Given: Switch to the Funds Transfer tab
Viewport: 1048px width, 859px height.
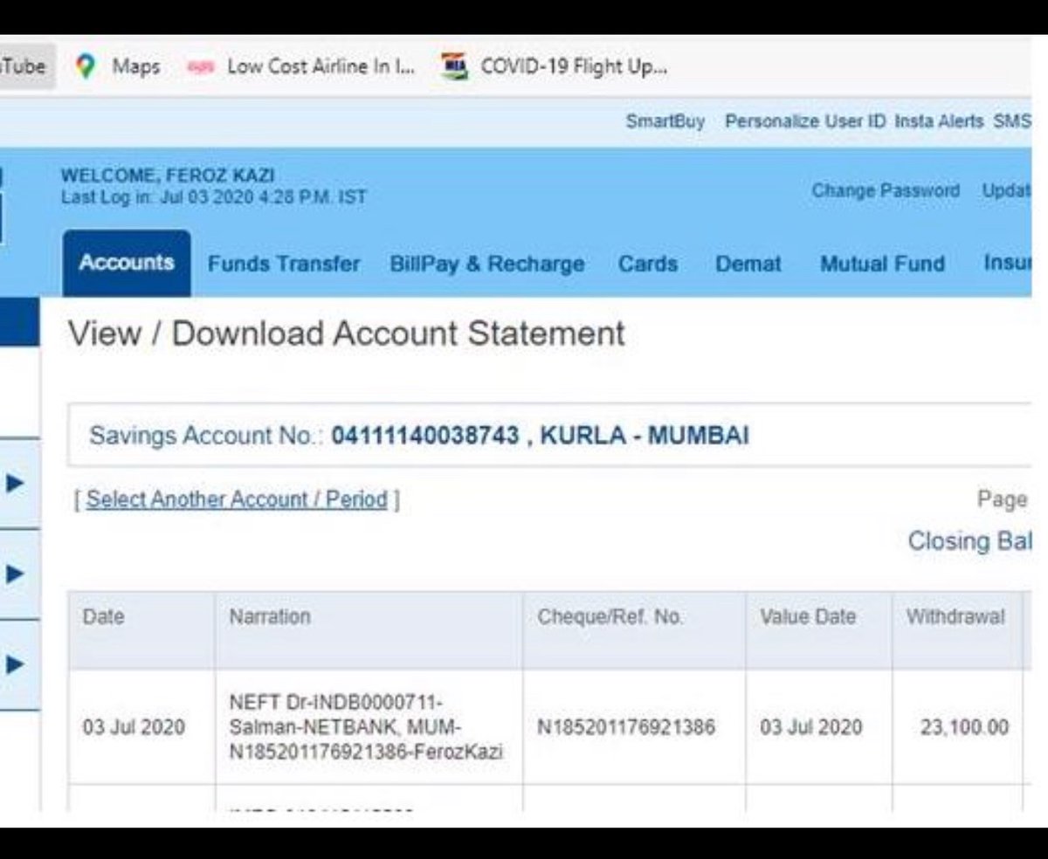Looking at the screenshot, I should [284, 264].
